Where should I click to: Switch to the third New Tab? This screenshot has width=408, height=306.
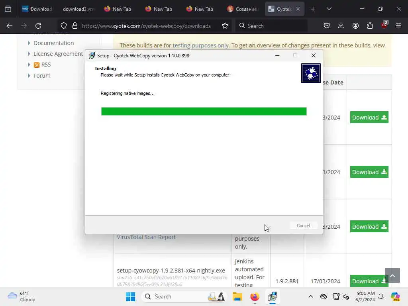click(x=200, y=9)
